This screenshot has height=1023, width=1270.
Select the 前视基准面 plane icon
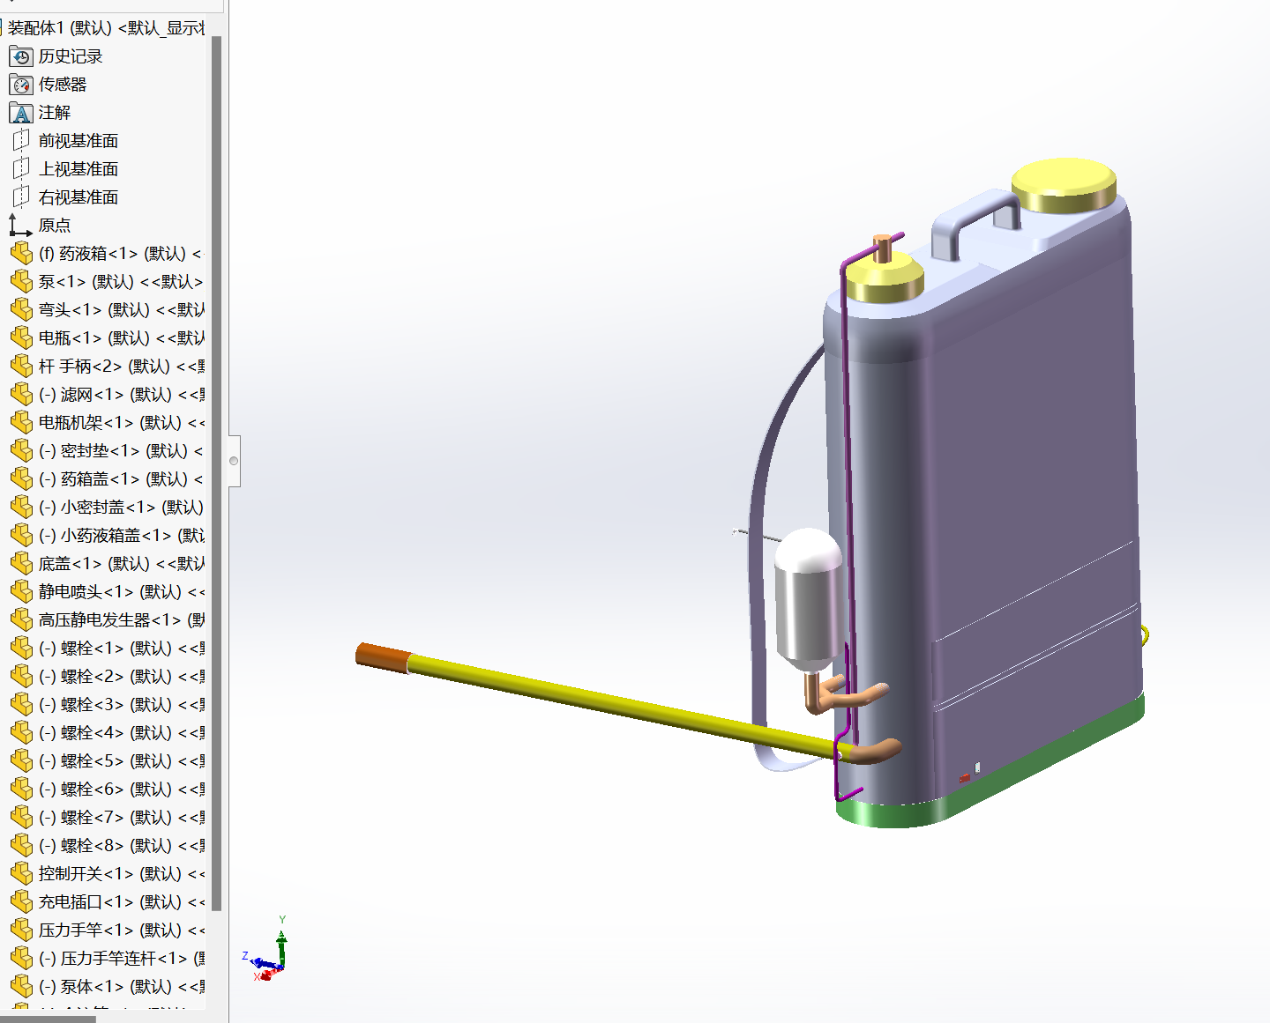[21, 141]
